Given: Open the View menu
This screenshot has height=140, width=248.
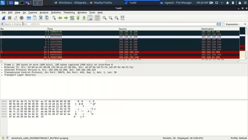Looking at the screenshot, I should point(17,12).
